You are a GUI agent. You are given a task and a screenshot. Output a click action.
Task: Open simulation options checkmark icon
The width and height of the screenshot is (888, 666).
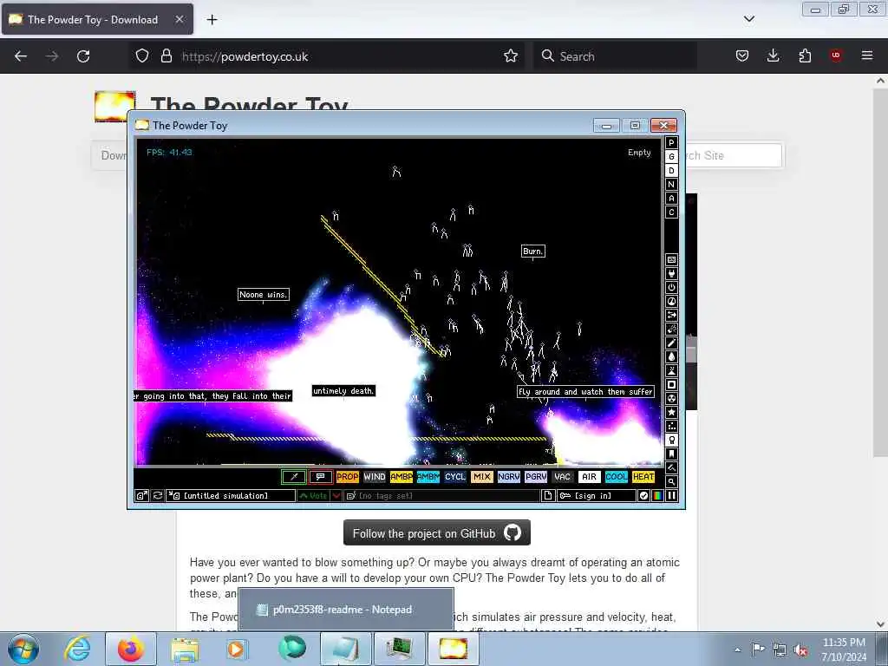click(644, 495)
